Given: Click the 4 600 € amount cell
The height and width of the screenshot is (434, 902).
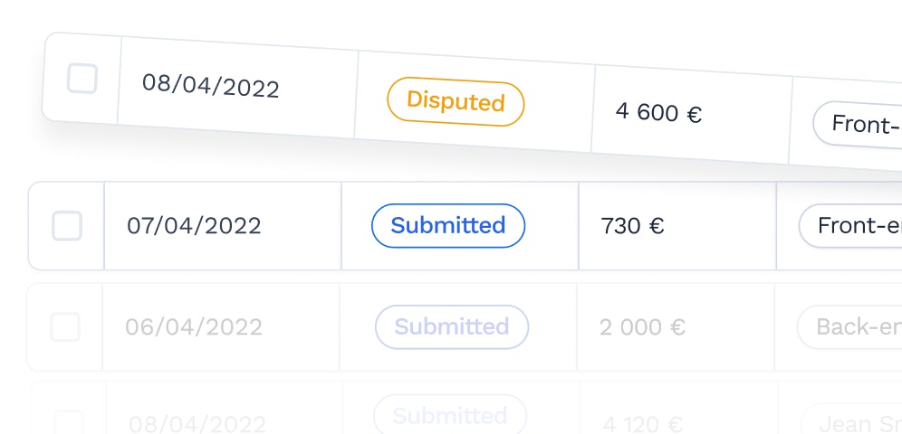Looking at the screenshot, I should 658,111.
